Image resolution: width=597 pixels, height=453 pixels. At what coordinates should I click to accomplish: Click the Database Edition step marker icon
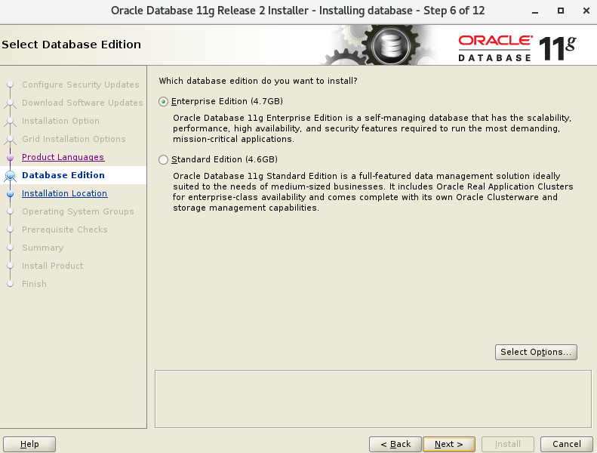(11, 176)
